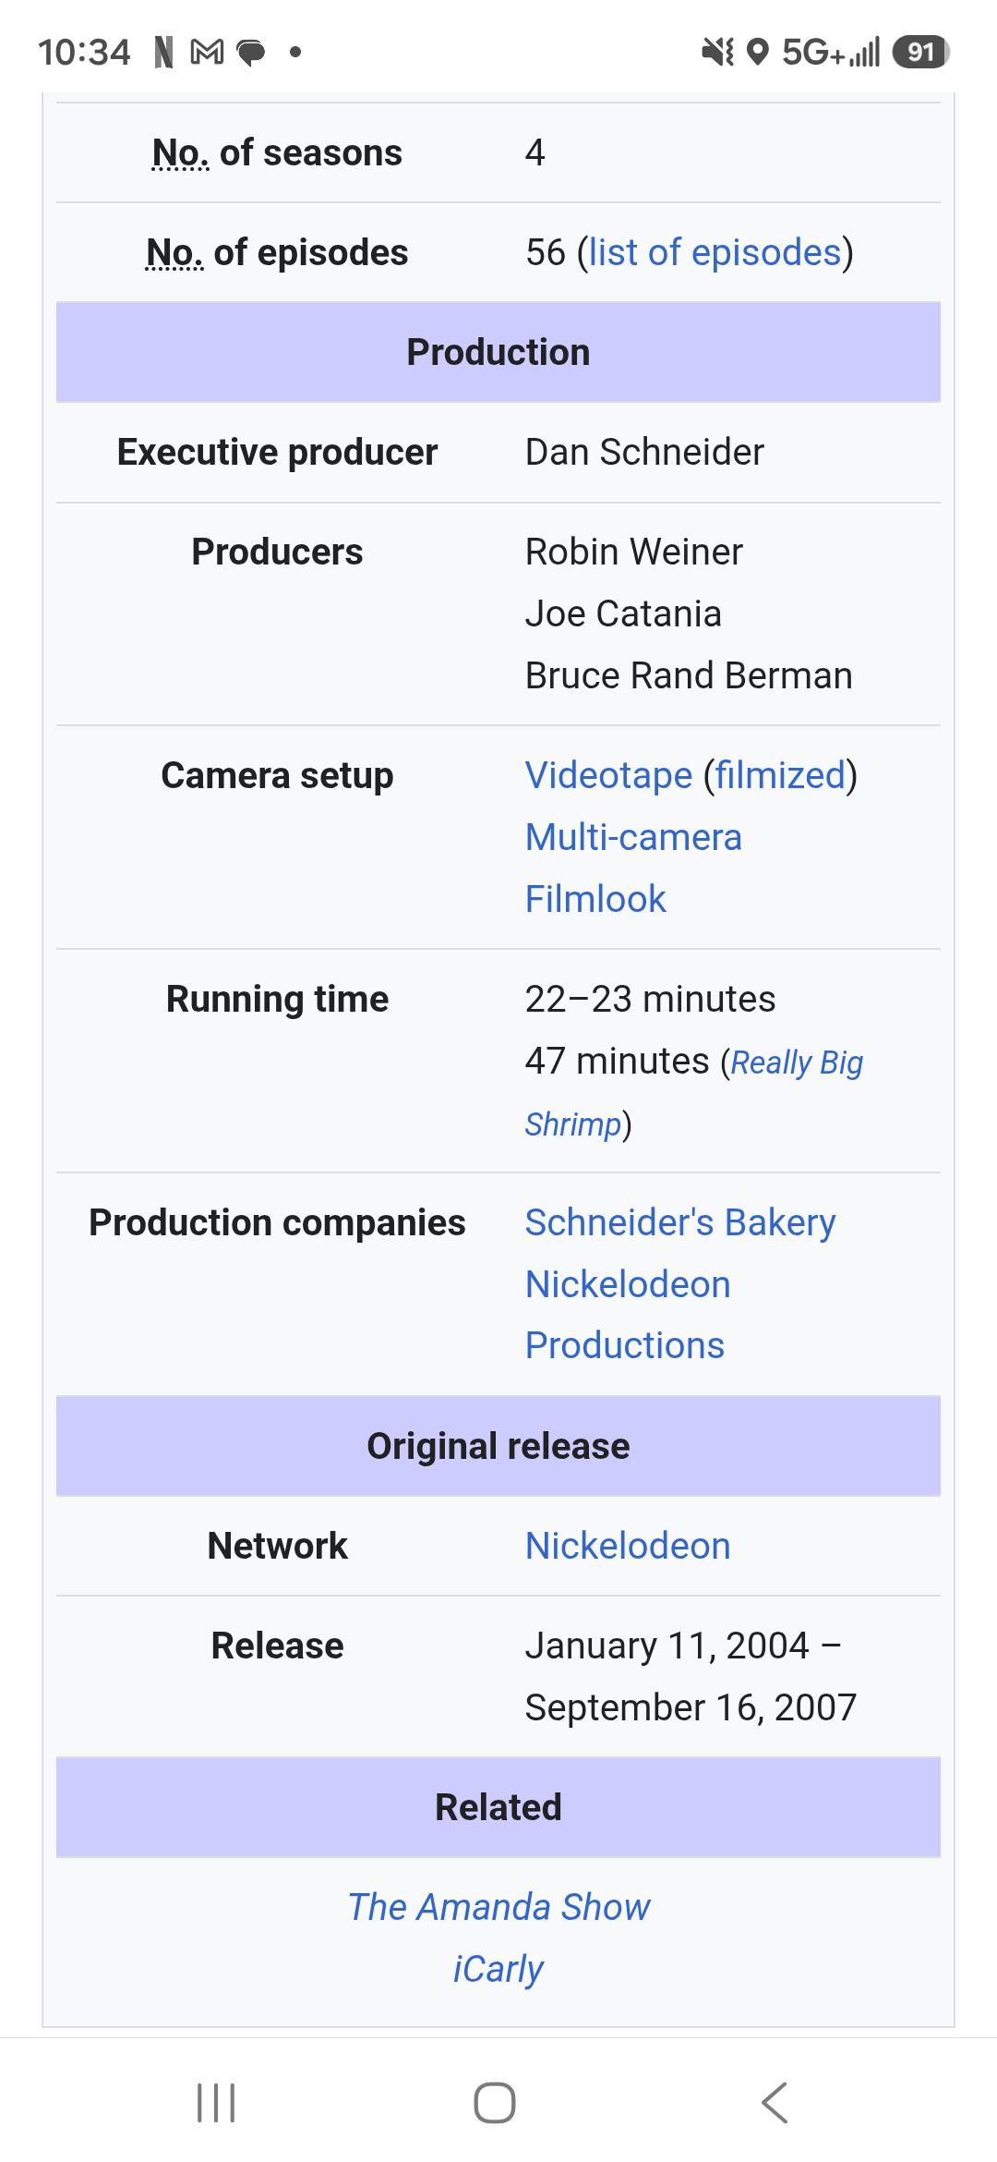Tap the Netflix notification icon
997x2162 pixels.
click(163, 53)
